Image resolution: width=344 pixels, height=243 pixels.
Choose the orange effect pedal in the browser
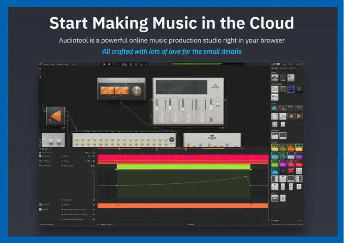tap(291, 147)
